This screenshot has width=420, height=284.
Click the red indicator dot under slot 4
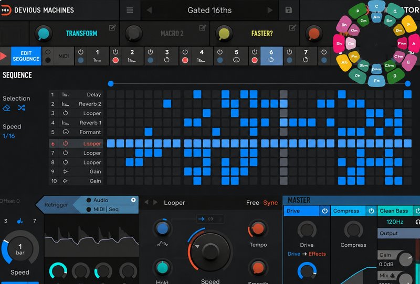[x=185, y=60]
